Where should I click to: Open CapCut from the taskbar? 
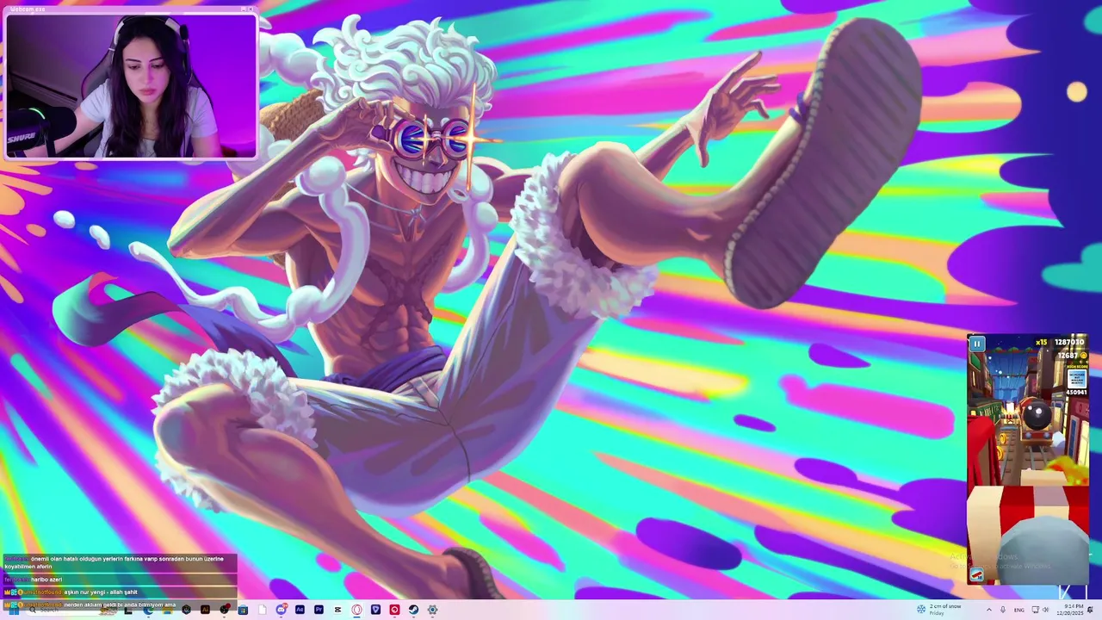point(337,610)
